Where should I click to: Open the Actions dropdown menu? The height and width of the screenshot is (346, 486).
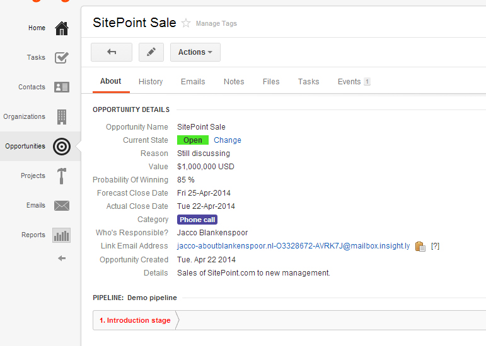click(195, 52)
